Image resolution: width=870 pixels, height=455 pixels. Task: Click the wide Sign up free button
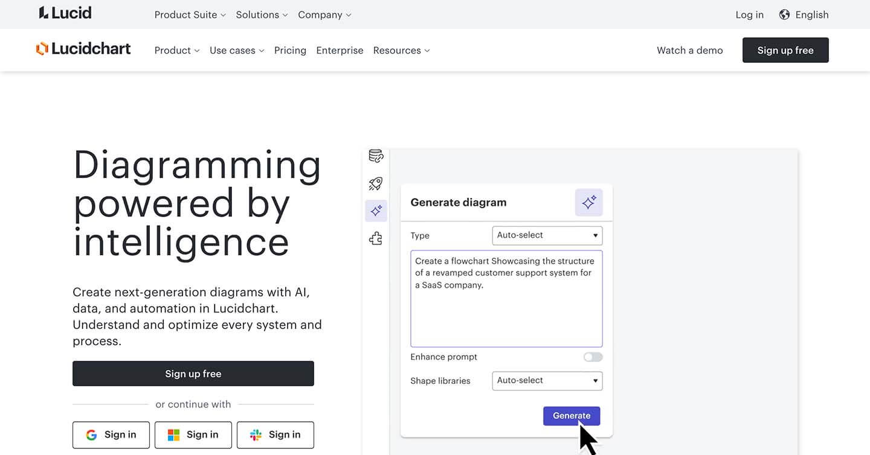[193, 374]
